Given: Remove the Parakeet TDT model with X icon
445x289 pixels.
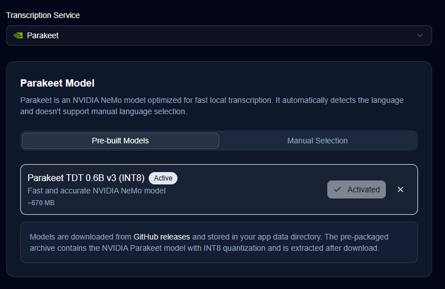Looking at the screenshot, I should (400, 189).
